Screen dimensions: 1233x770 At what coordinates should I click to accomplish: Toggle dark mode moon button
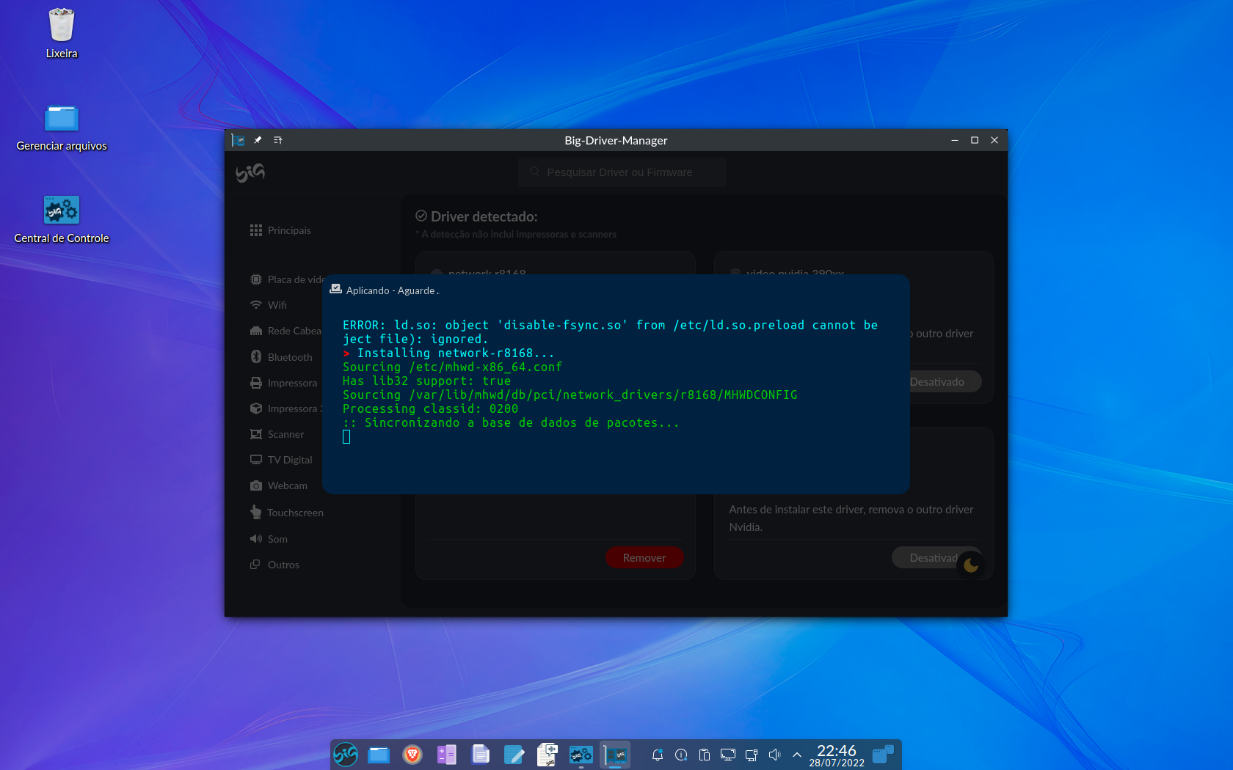pos(971,565)
